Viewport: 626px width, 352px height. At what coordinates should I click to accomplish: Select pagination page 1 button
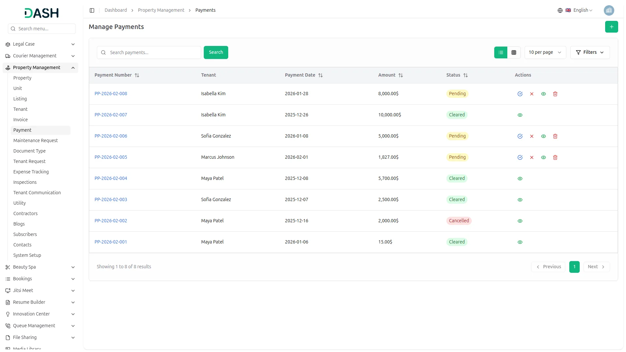(x=574, y=267)
